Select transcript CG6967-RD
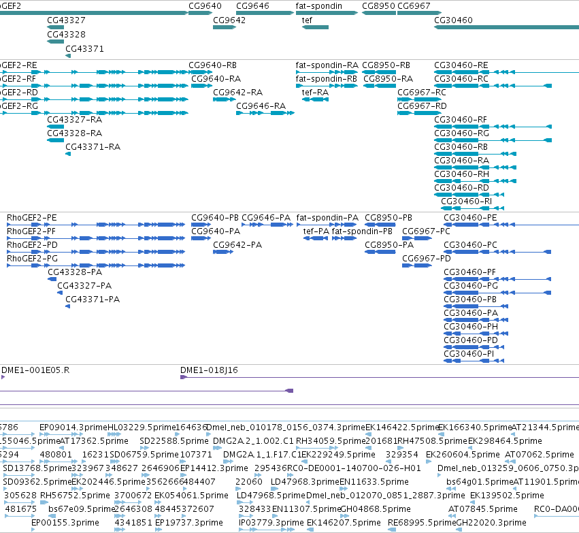This screenshot has height=533, width=579. click(422, 106)
